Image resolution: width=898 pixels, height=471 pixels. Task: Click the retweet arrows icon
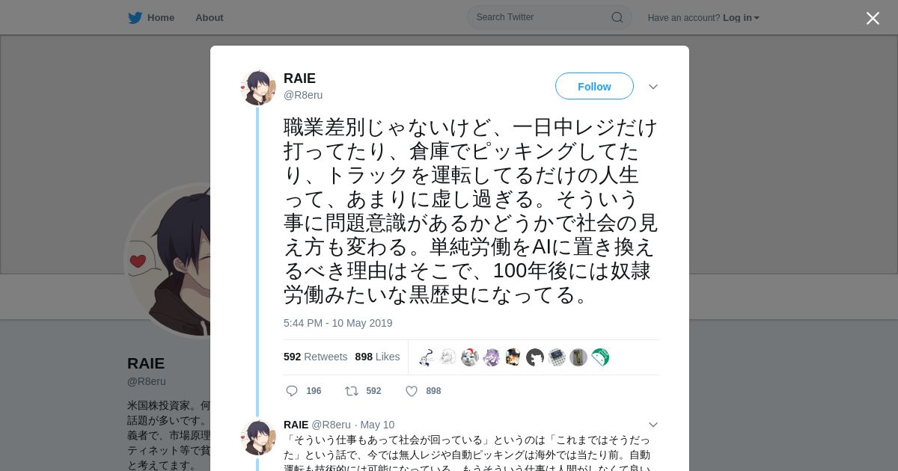(x=351, y=391)
